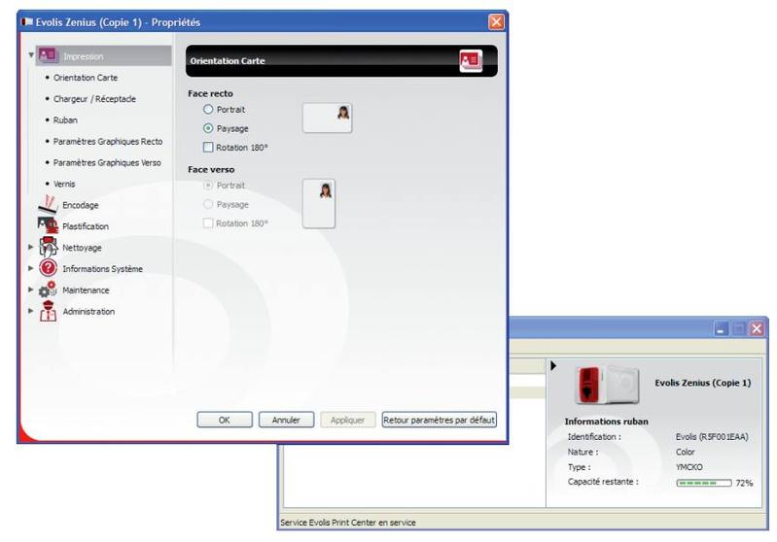This screenshot has width=777, height=542.
Task: Click the Maintenance gears icon
Action: pyautogui.click(x=48, y=289)
